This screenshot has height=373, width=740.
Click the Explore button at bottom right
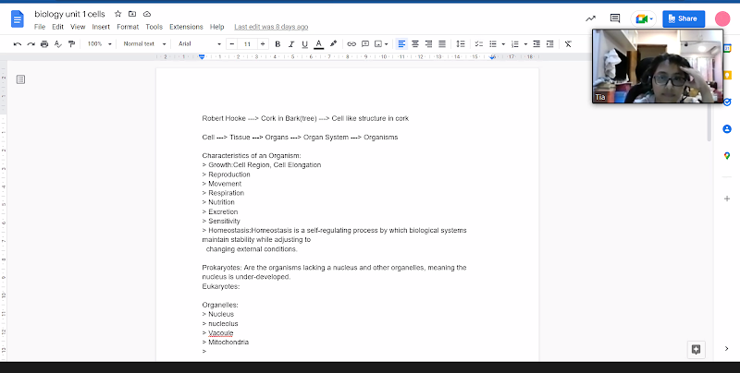[x=697, y=348]
